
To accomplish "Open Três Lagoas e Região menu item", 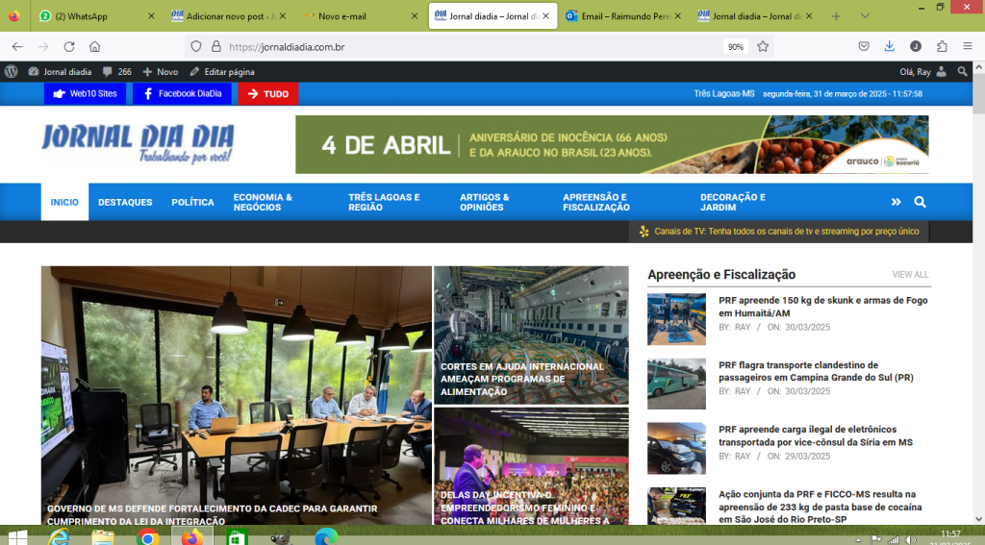I will click(x=384, y=202).
